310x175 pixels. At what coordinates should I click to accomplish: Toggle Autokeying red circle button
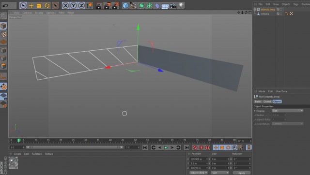coord(201,147)
